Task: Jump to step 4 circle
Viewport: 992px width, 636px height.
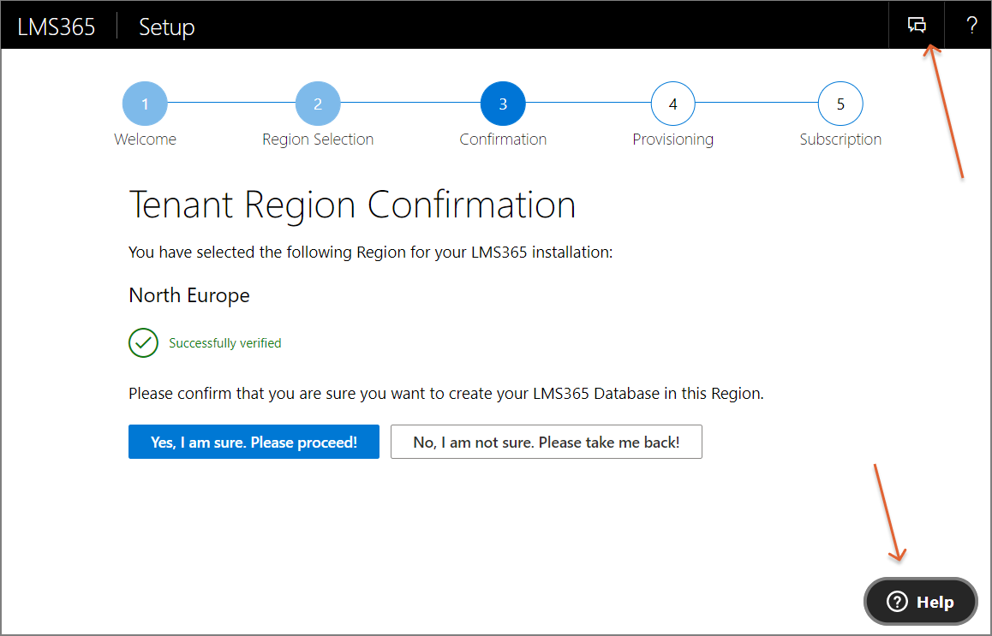Action: click(672, 104)
